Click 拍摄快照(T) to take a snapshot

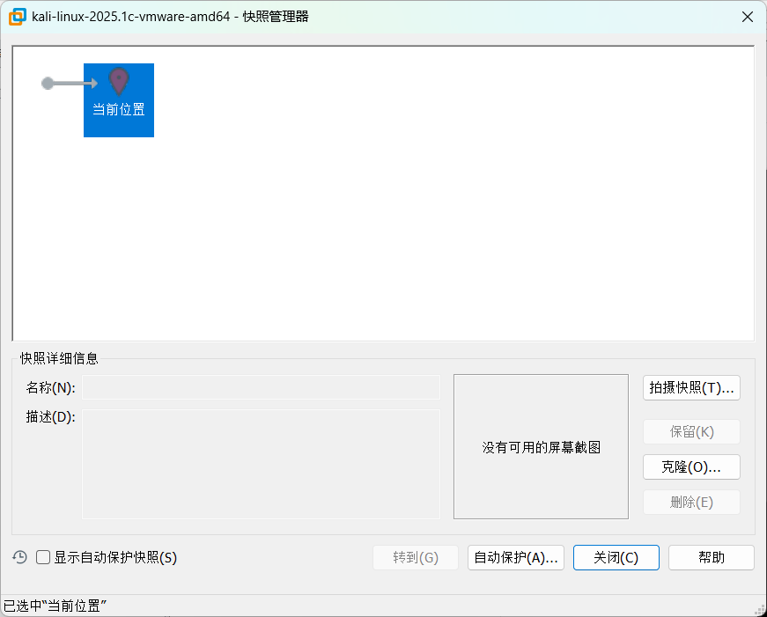click(691, 387)
